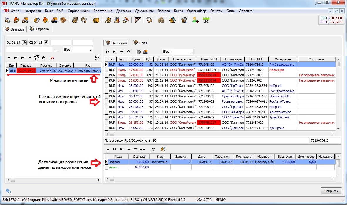Open the date picker for 02.04.15
The height and width of the screenshot is (205, 347).
click(46, 43)
